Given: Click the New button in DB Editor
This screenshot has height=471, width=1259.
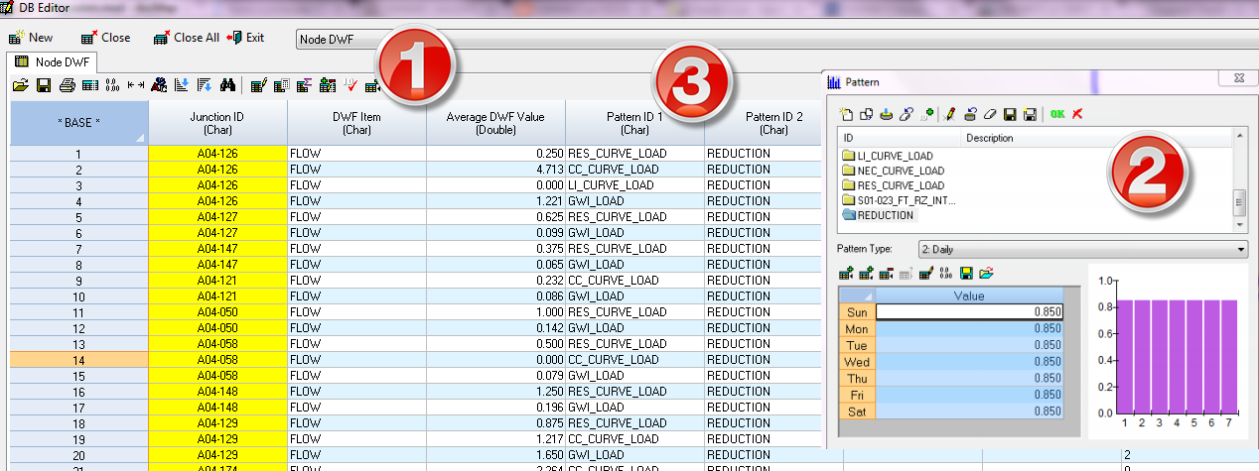Looking at the screenshot, I should pos(31,38).
